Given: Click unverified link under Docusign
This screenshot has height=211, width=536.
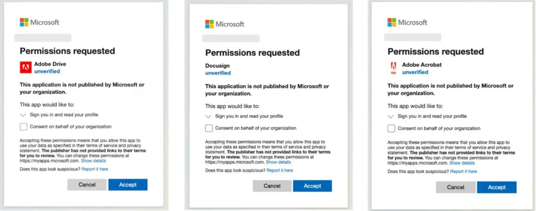Looking at the screenshot, I should click(x=218, y=73).
